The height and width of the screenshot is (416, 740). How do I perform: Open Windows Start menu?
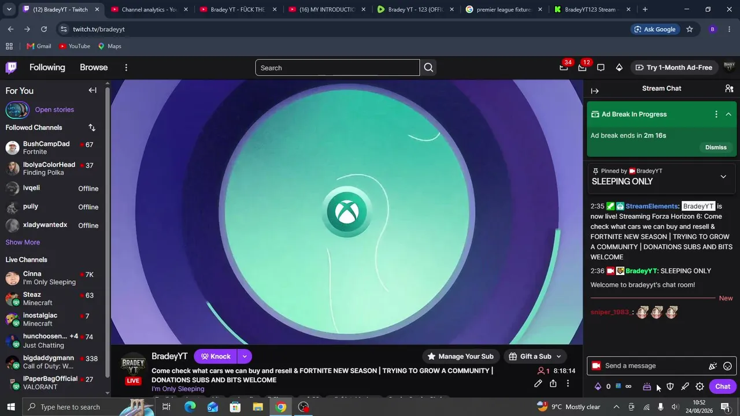tap(10, 407)
